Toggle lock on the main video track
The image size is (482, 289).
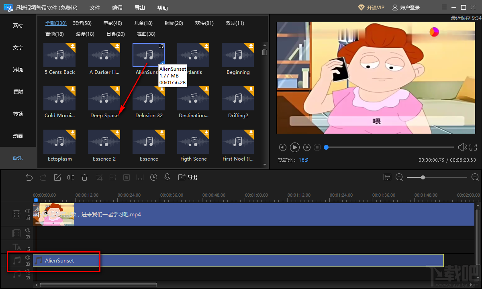pos(28,218)
